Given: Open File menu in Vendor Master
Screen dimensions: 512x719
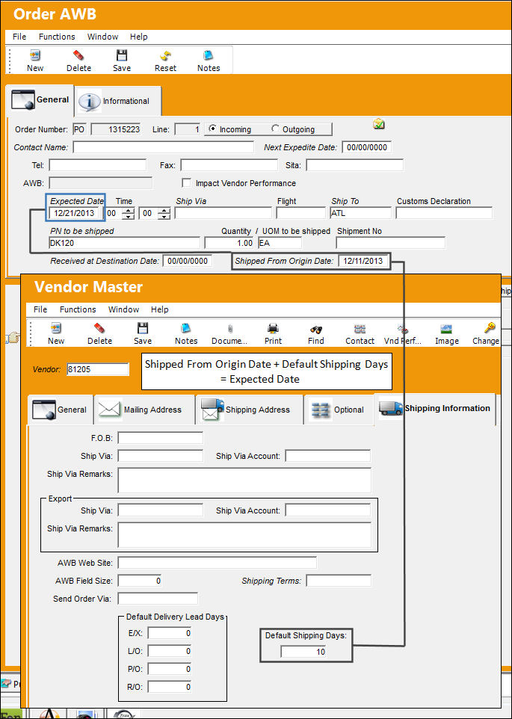Looking at the screenshot, I should (40, 309).
